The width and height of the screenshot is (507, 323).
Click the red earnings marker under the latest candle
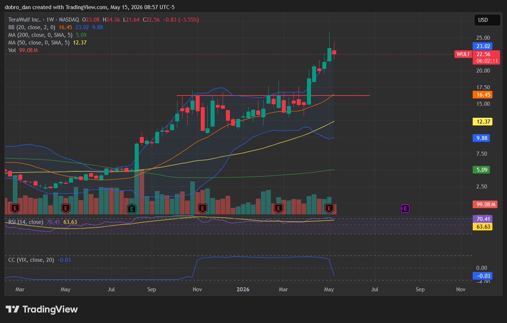tap(329, 209)
